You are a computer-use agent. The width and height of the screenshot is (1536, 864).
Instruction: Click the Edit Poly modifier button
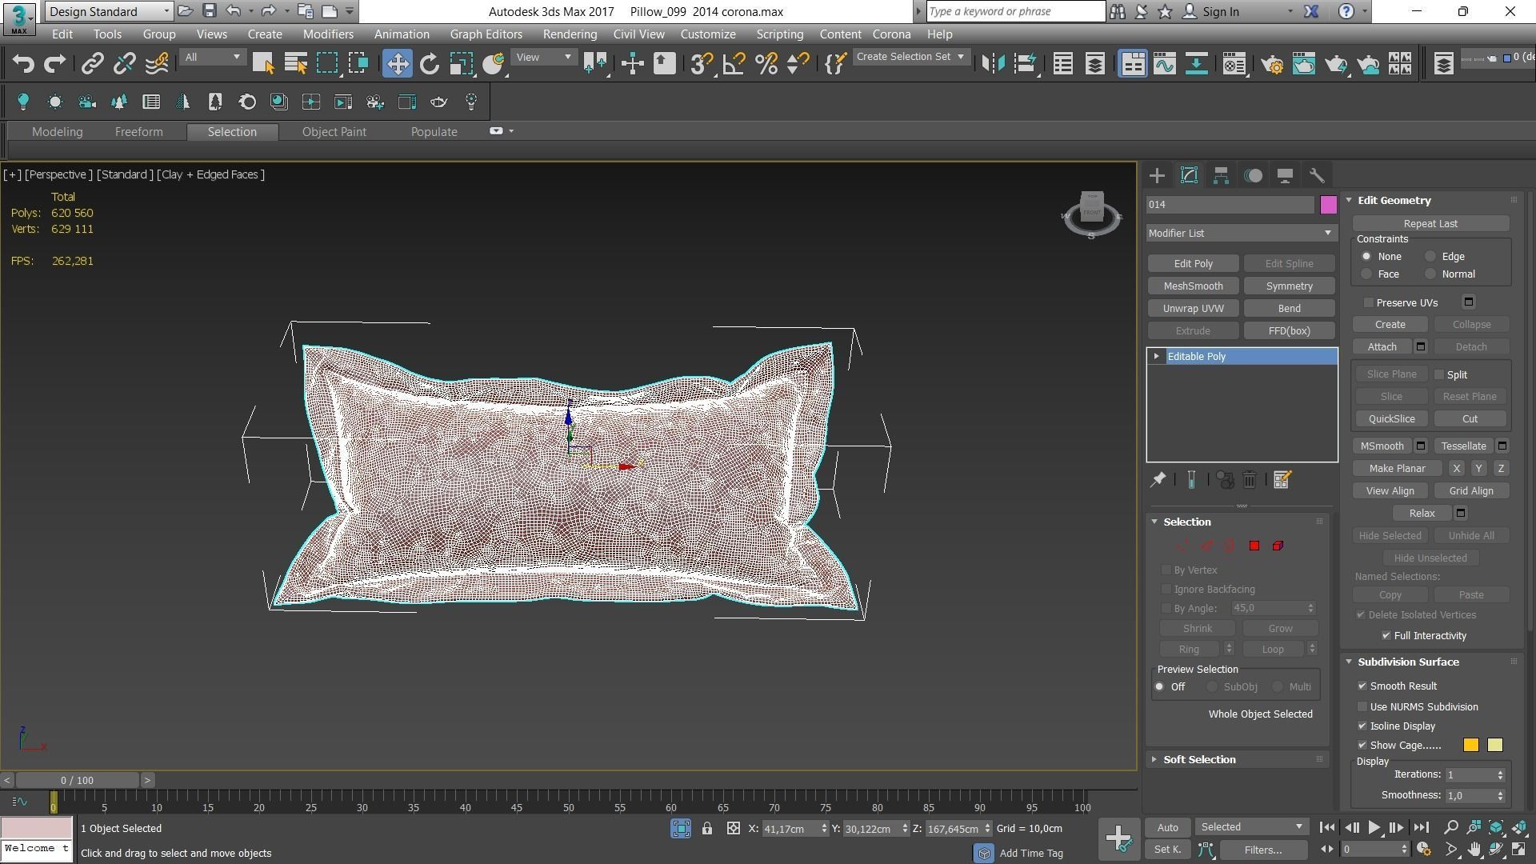click(x=1193, y=263)
